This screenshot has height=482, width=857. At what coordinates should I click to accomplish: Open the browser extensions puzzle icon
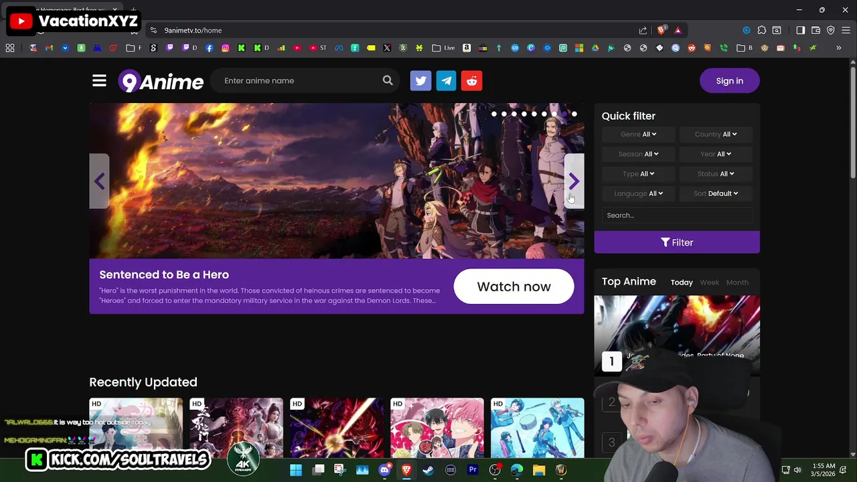coord(762,30)
